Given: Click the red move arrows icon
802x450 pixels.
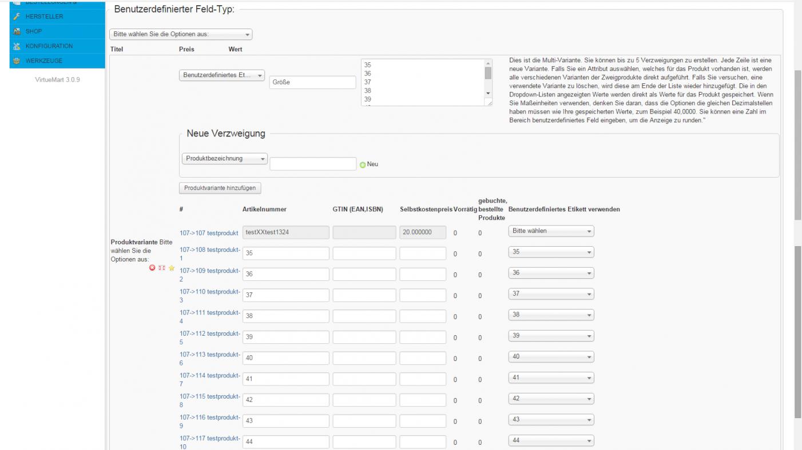Looking at the screenshot, I should pos(162,268).
